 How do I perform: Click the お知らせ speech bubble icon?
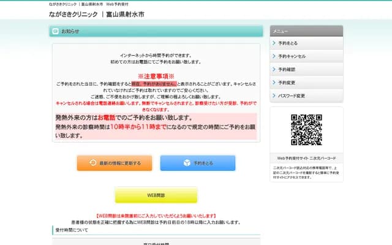pos(56,31)
